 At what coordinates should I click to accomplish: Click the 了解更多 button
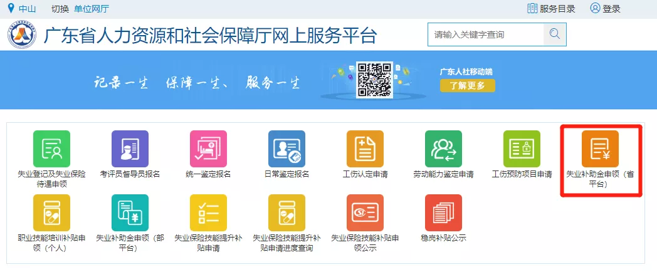coord(467,85)
